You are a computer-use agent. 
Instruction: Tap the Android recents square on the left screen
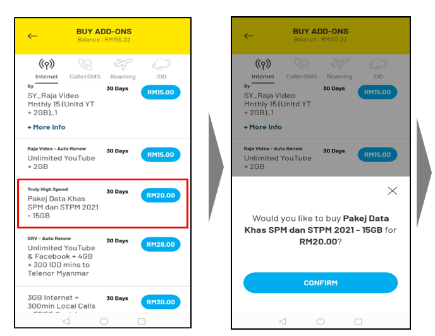point(142,321)
